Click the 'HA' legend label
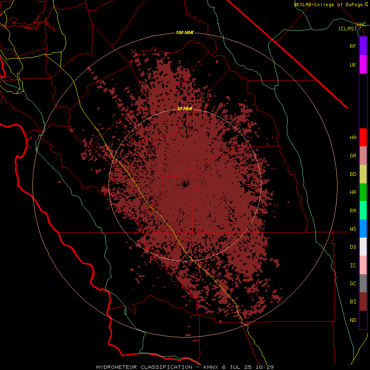Image resolution: width=370 pixels, height=370 pixels. pyautogui.click(x=353, y=138)
